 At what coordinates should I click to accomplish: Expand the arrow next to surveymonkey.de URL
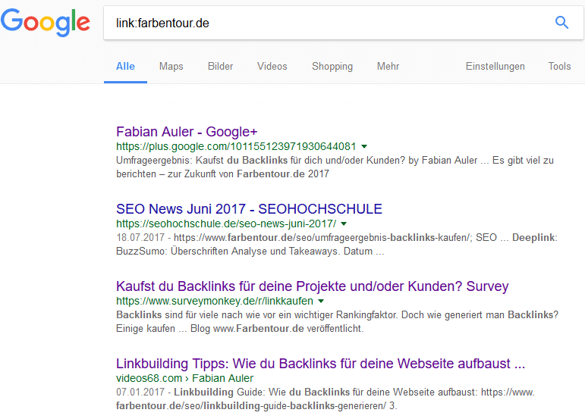point(321,301)
